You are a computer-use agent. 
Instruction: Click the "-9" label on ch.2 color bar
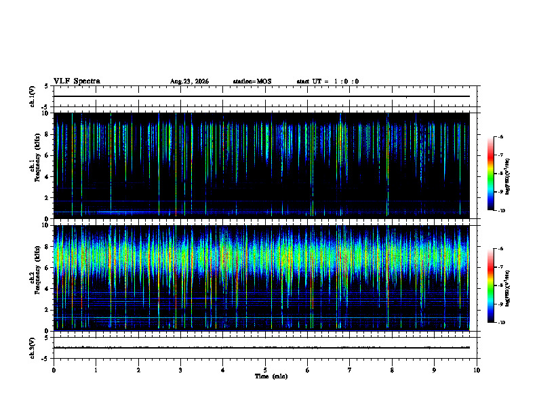pyautogui.click(x=500, y=304)
